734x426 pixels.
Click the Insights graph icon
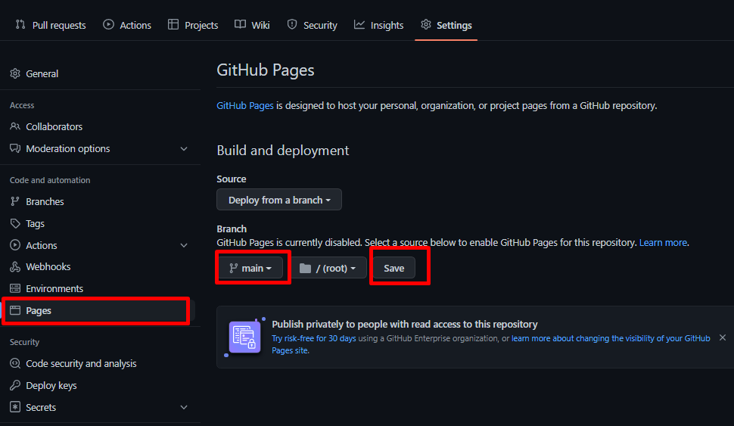tap(359, 24)
